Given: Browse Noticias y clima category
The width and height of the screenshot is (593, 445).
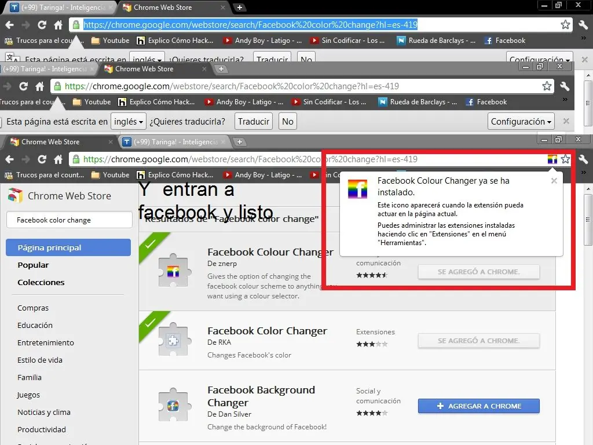Looking at the screenshot, I should click(x=44, y=413).
